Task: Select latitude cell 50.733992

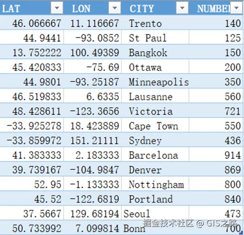Action: pos(32,228)
